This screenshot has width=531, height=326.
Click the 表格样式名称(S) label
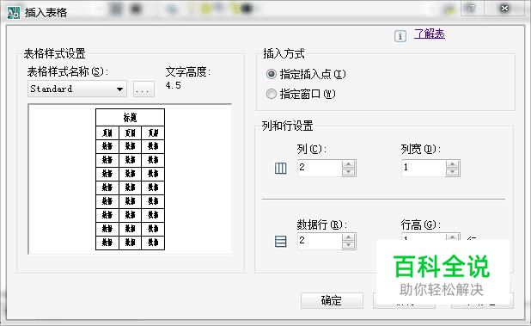click(68, 71)
